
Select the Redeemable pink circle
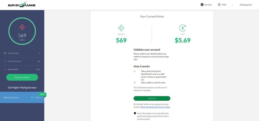(5, 69)
